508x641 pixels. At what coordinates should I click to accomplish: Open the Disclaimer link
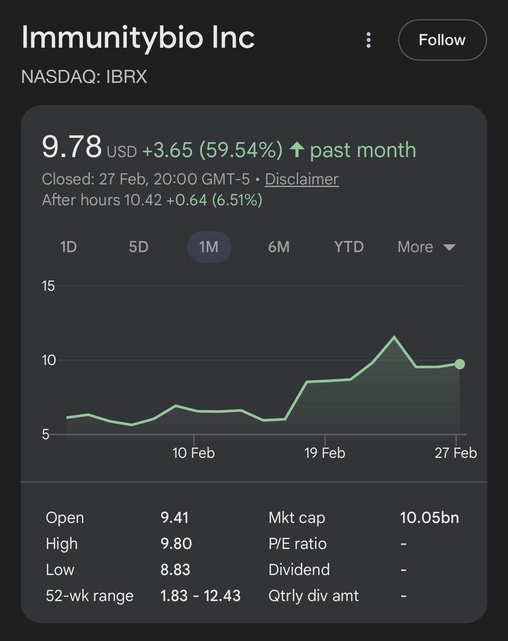pyautogui.click(x=301, y=179)
